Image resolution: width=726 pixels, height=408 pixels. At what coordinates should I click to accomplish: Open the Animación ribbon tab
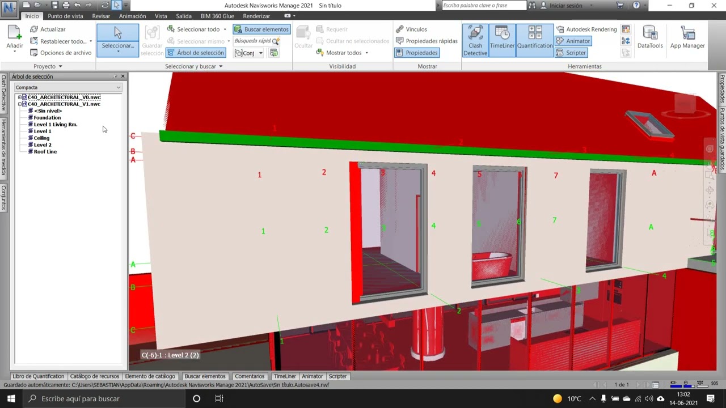[x=132, y=16]
